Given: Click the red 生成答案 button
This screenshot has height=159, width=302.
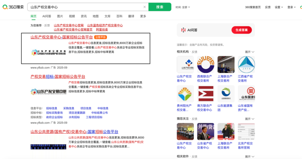Looking at the screenshot, I should (x=242, y=30).
